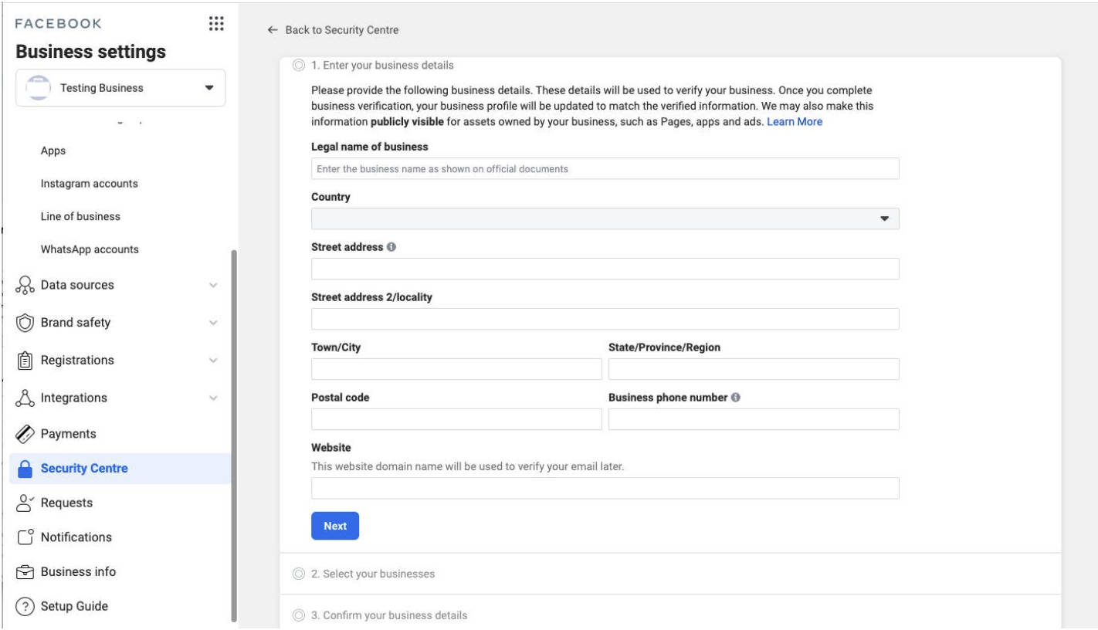This screenshot has height=630, width=1098.
Task: Open Line of business in sidebar
Action: [80, 217]
